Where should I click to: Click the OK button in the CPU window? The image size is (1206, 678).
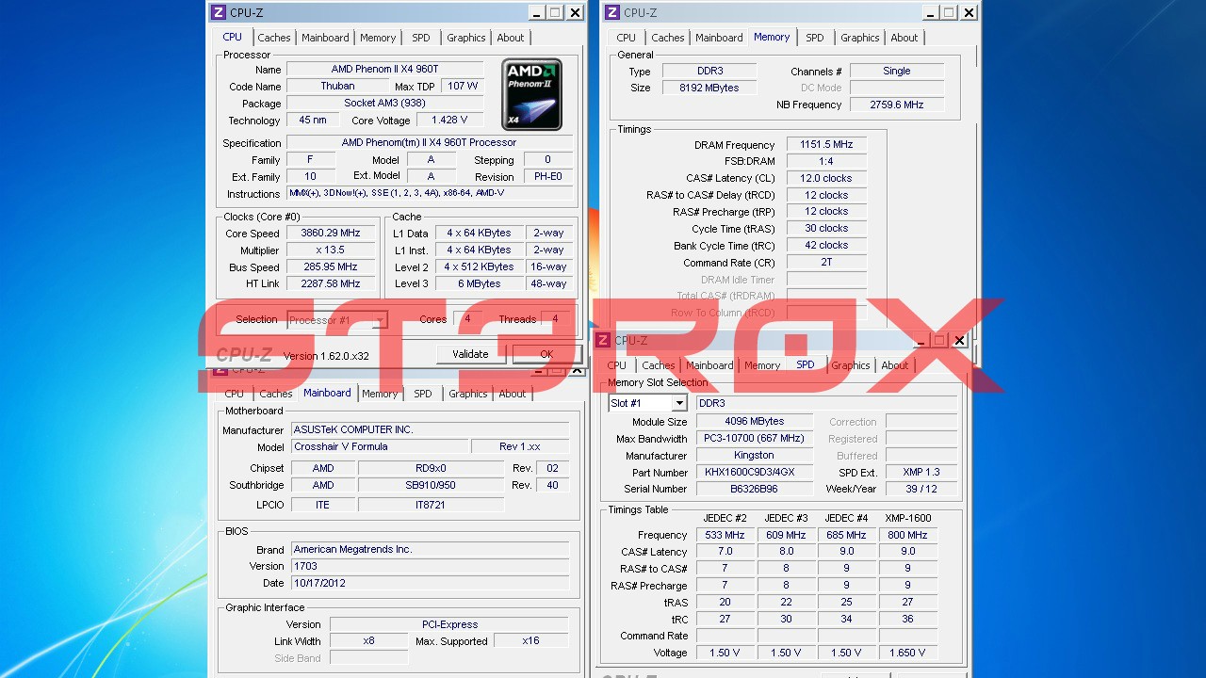(546, 354)
